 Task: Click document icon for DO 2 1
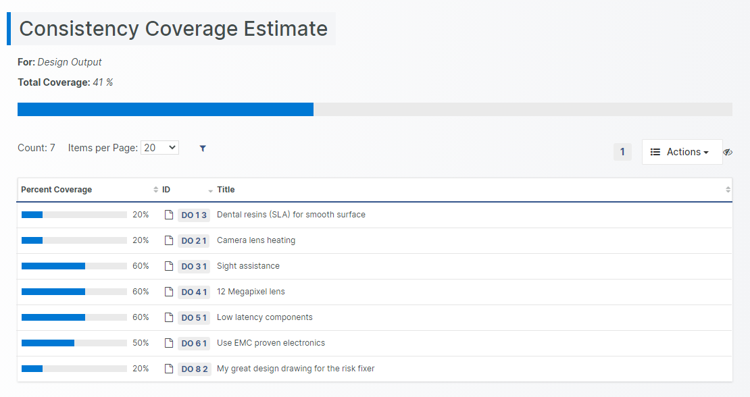point(169,240)
